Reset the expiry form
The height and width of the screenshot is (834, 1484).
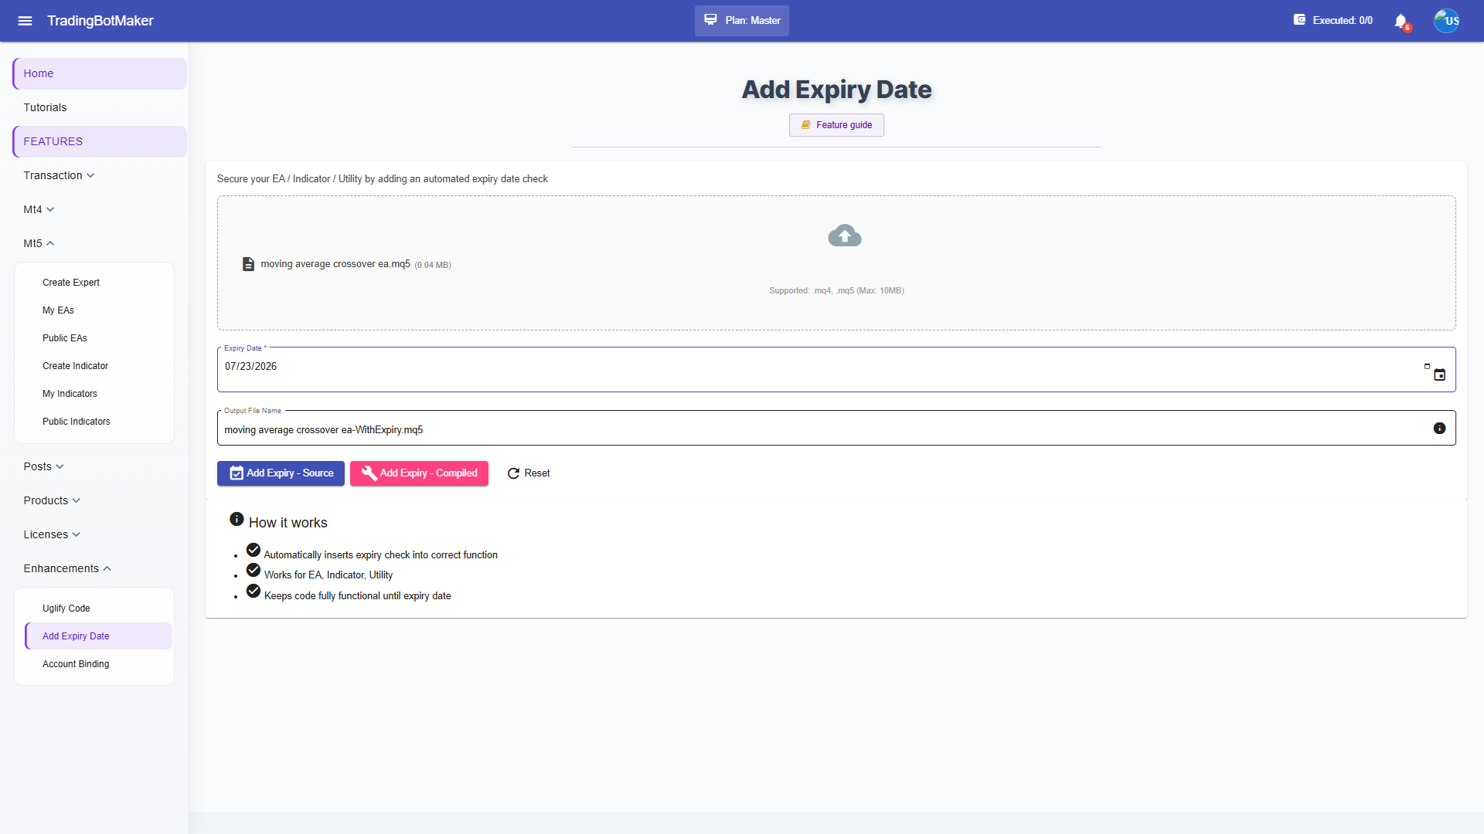point(529,473)
